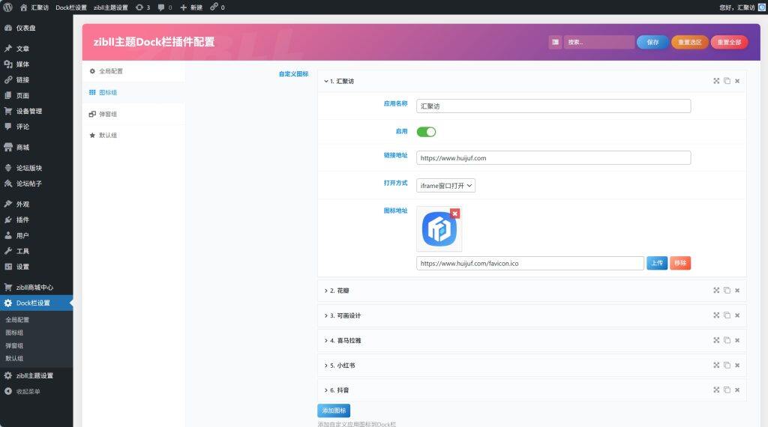Click the 重置选区 button
The height and width of the screenshot is (427, 768).
[690, 42]
